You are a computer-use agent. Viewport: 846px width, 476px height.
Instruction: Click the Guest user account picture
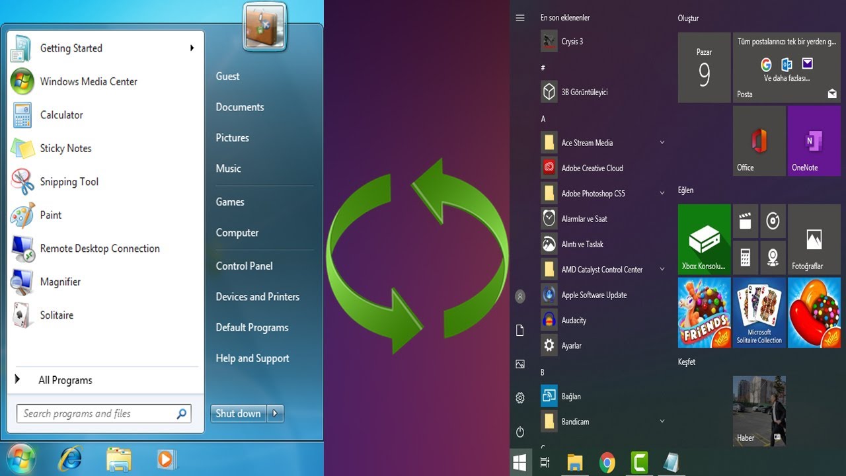click(264, 26)
